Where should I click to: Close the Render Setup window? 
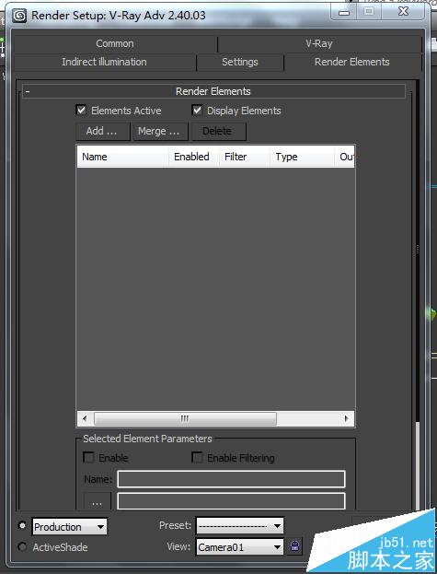(x=403, y=13)
